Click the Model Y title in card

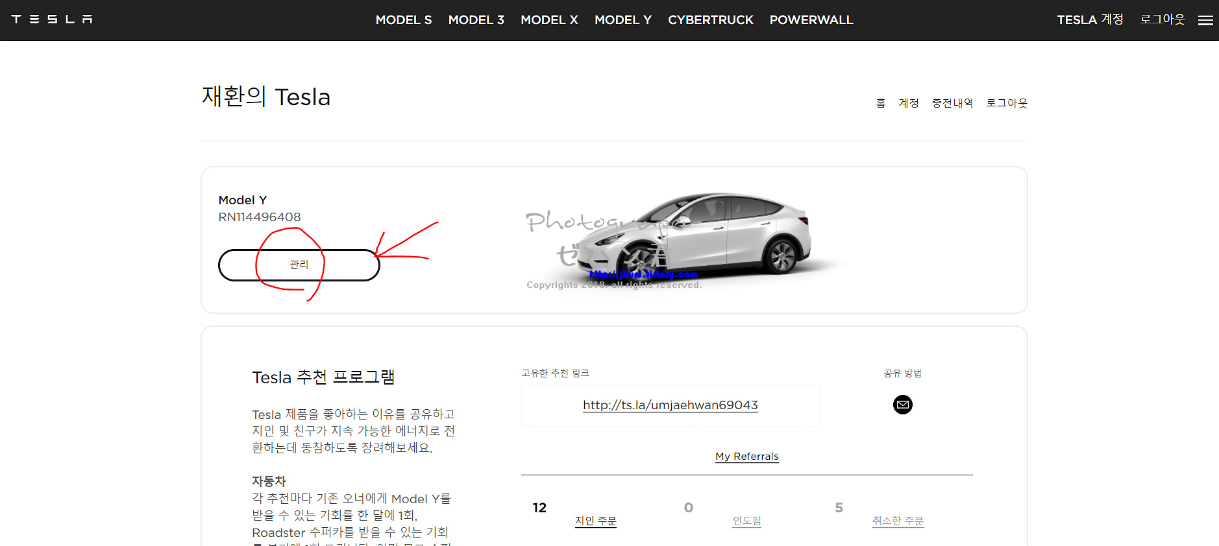(x=243, y=200)
